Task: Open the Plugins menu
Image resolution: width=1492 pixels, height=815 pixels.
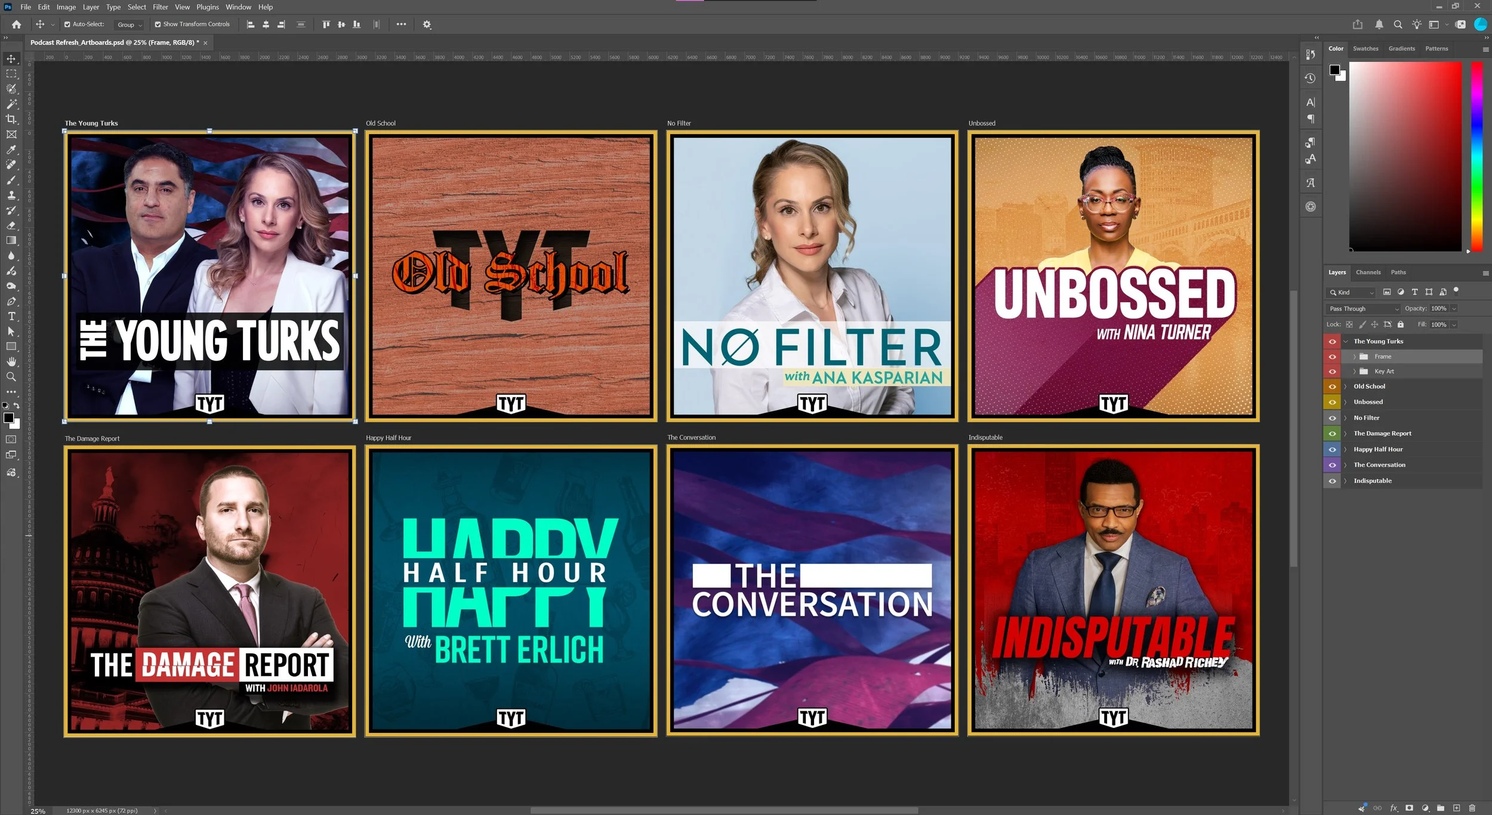Action: pos(208,7)
